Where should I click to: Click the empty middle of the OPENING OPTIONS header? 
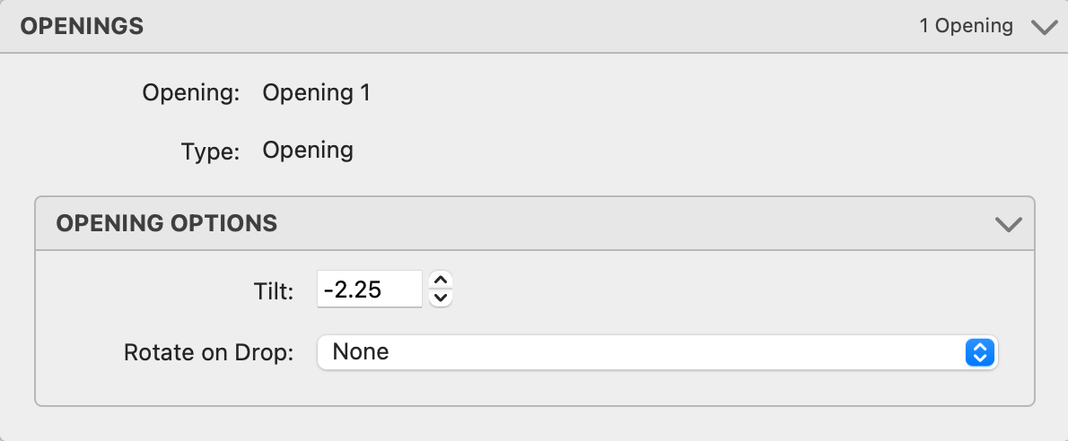tap(628, 223)
